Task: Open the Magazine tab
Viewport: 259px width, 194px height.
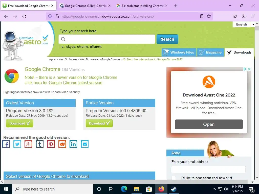Action: point(211,53)
